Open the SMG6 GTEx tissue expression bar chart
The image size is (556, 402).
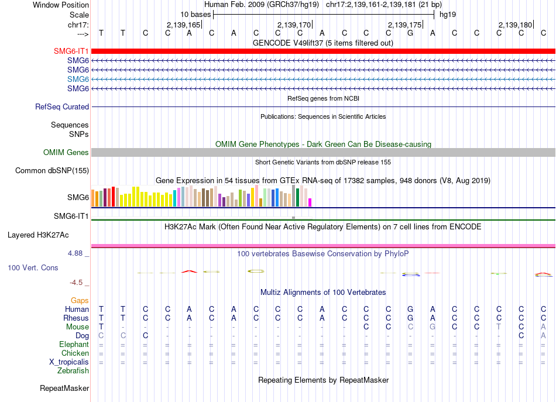click(201, 196)
